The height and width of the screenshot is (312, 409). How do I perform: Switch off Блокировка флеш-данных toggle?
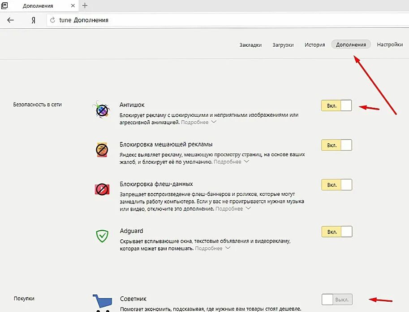point(336,185)
